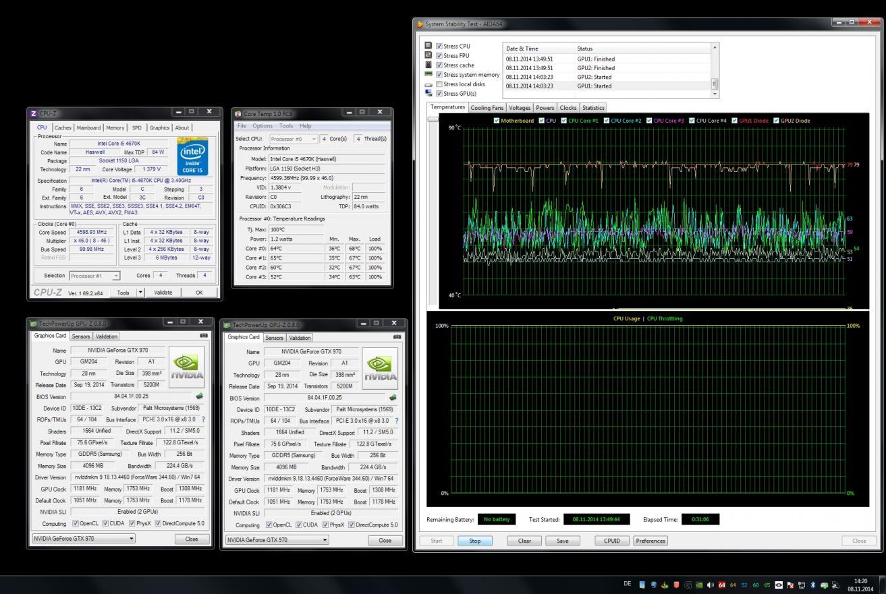Viewport: 886px width, 594px height.
Task: Disable the Stress GPU(s) checkbox
Action: 440,94
